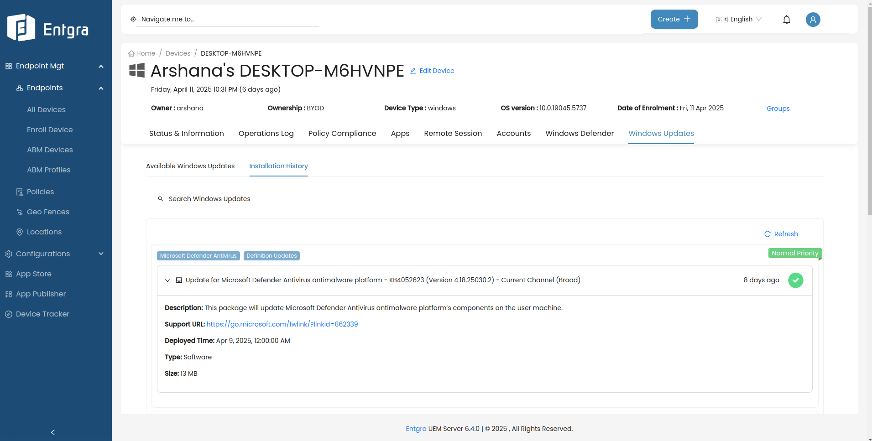This screenshot has width=872, height=441.
Task: Click Policies document icon
Action: [20, 192]
